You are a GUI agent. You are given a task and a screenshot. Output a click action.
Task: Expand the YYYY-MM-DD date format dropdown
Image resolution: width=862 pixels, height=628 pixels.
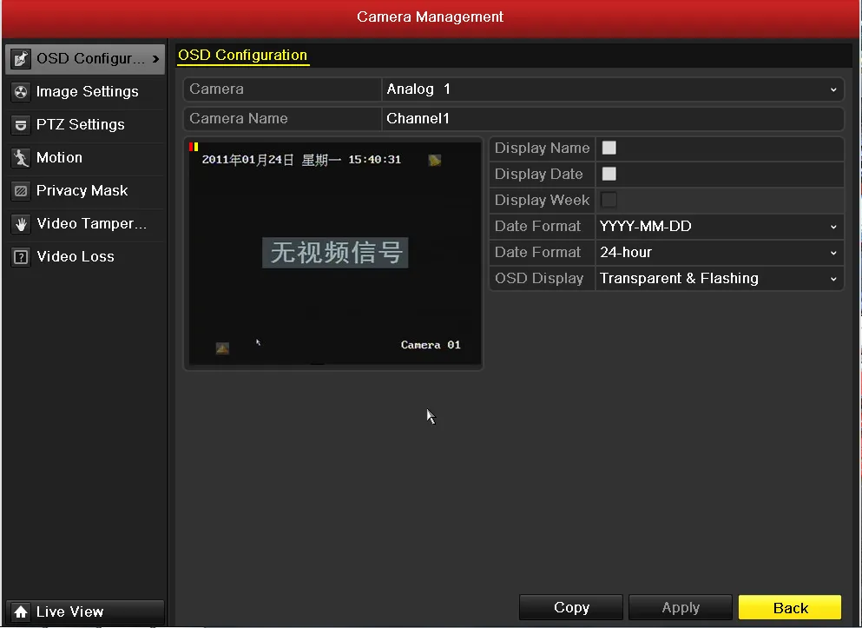coord(719,227)
